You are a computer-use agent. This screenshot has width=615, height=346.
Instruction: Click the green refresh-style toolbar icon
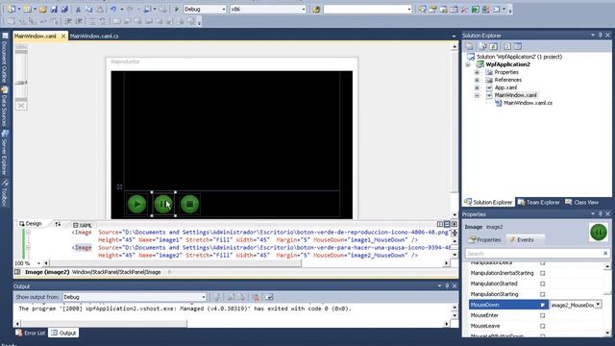pos(475,10)
